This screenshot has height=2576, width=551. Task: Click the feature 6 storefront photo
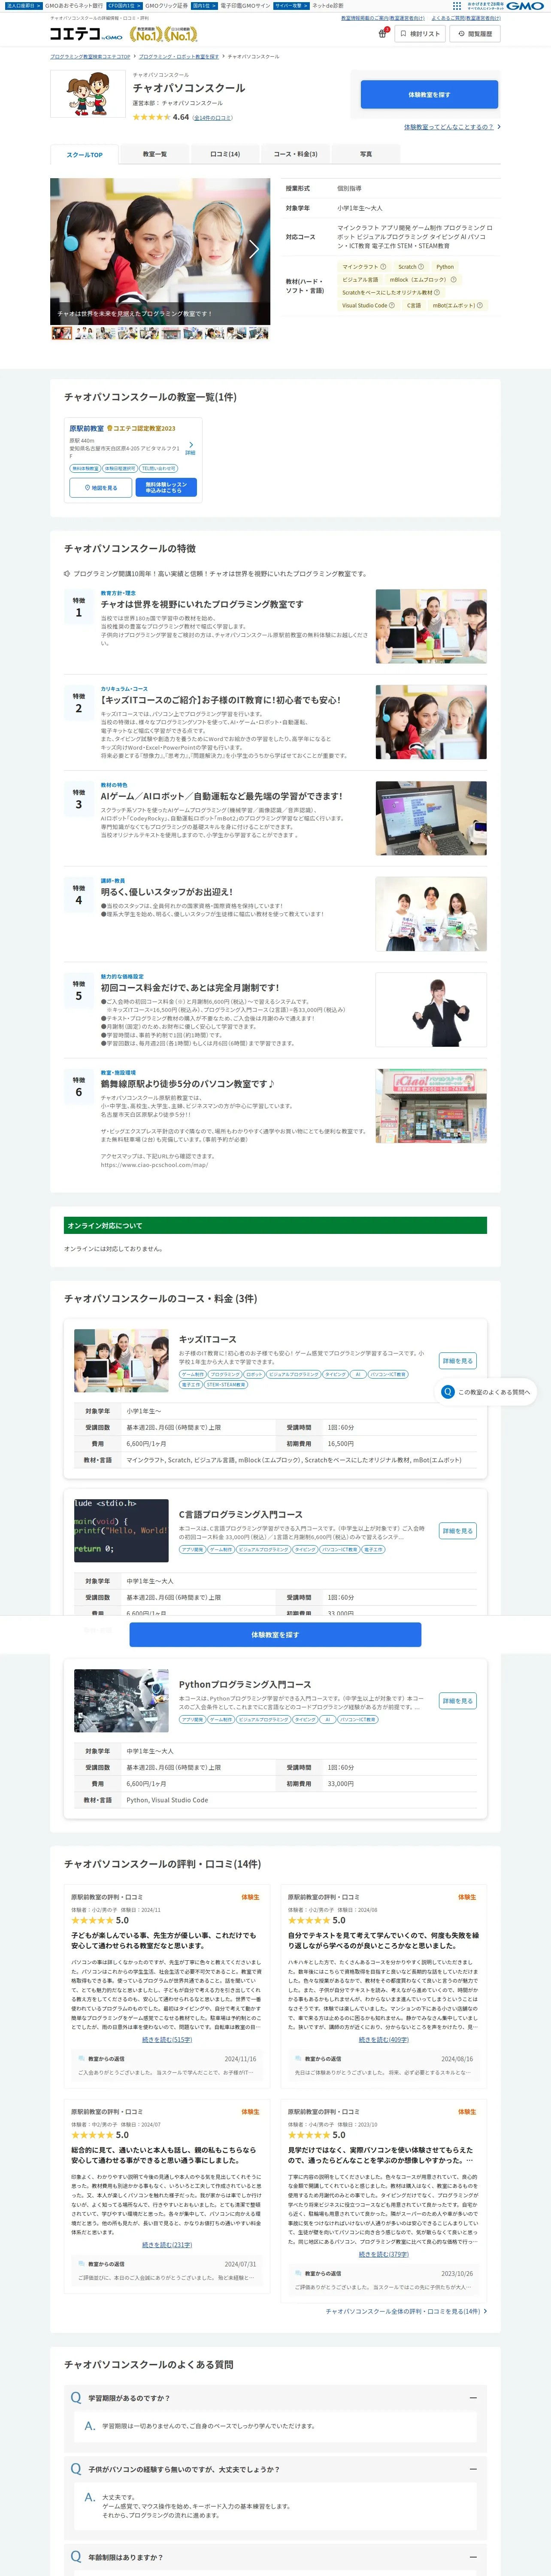[x=431, y=1106]
